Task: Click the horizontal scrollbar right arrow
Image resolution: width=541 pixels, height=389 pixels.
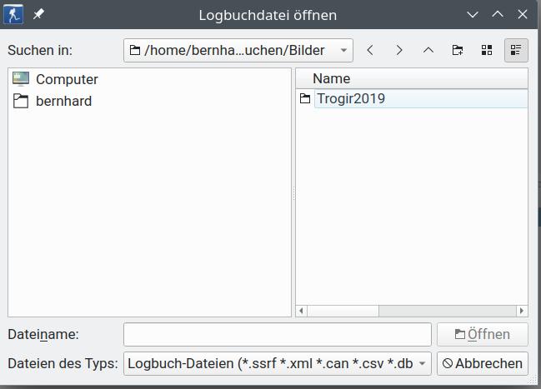Action: click(522, 311)
